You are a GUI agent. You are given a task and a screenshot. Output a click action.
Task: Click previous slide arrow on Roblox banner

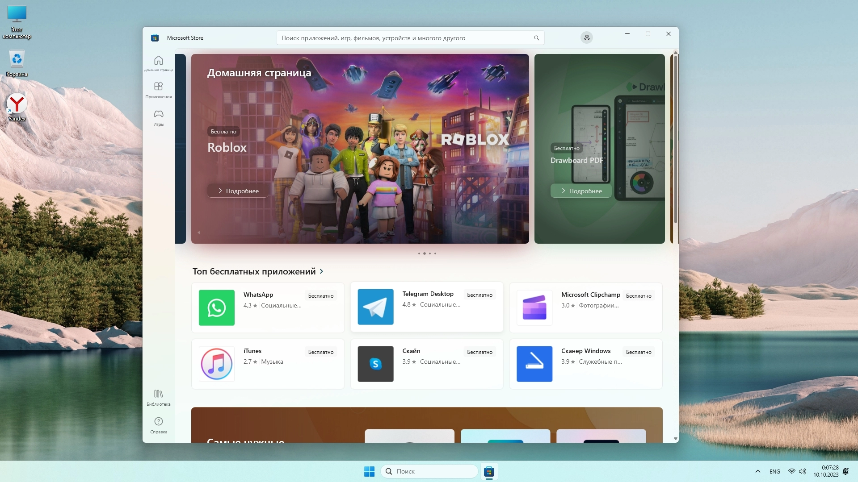pyautogui.click(x=199, y=233)
